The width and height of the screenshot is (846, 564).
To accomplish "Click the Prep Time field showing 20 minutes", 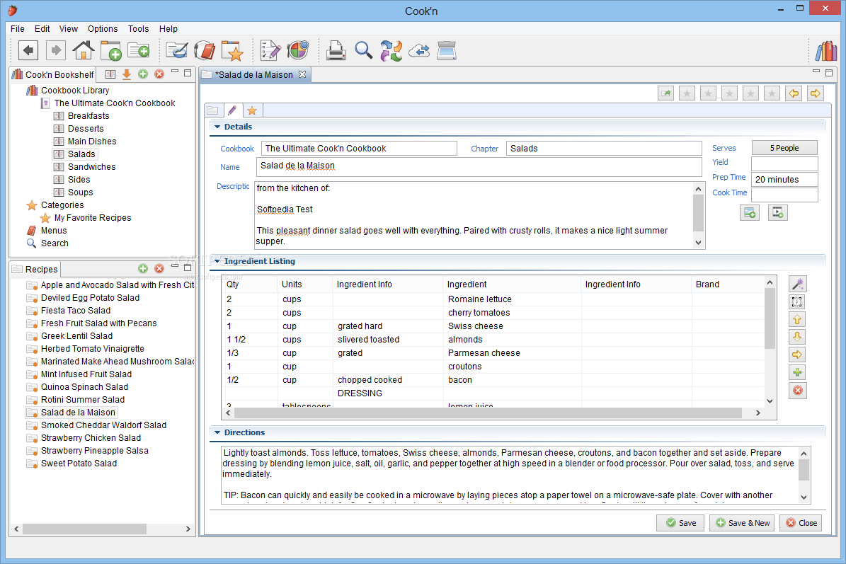I will click(784, 180).
